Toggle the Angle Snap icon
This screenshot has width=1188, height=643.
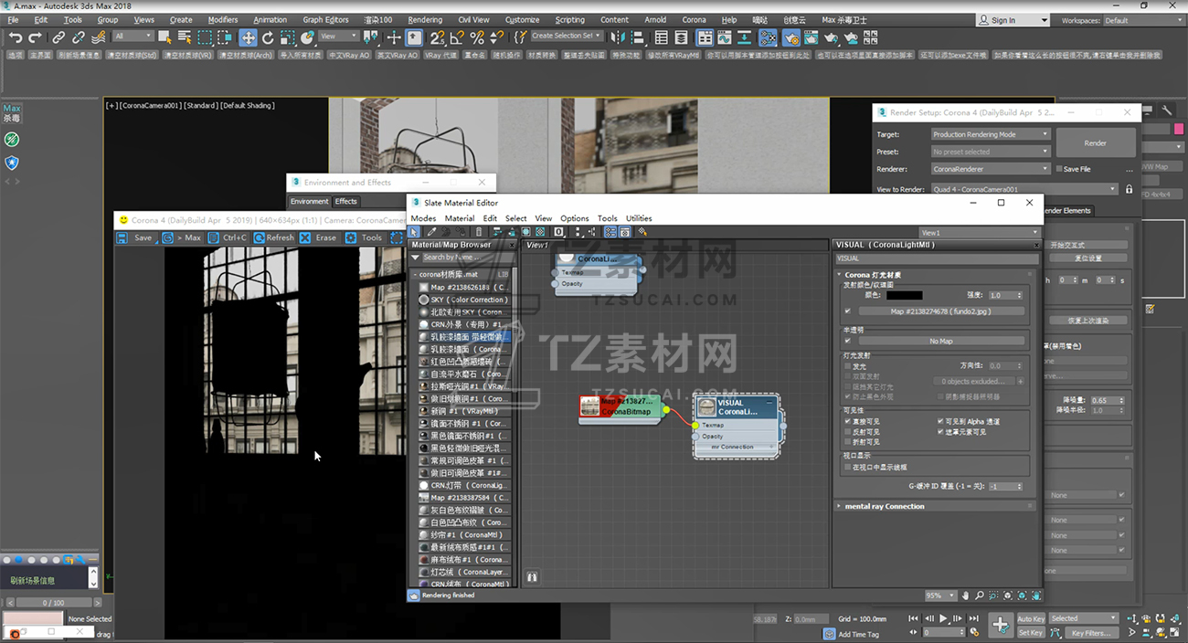pyautogui.click(x=456, y=37)
